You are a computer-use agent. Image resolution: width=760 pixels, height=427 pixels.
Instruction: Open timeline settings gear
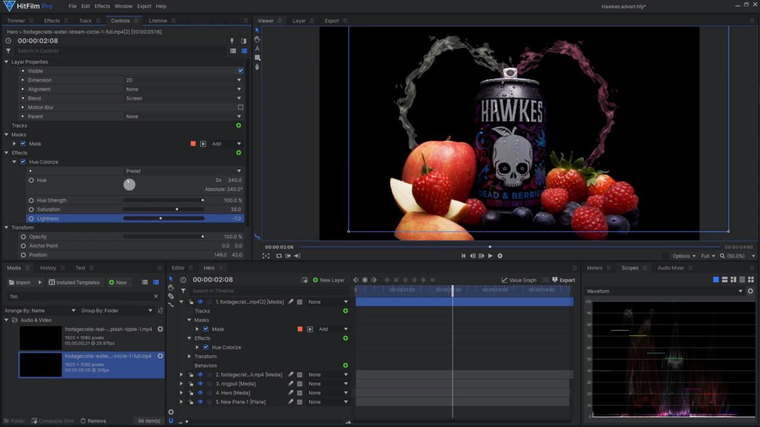click(171, 412)
